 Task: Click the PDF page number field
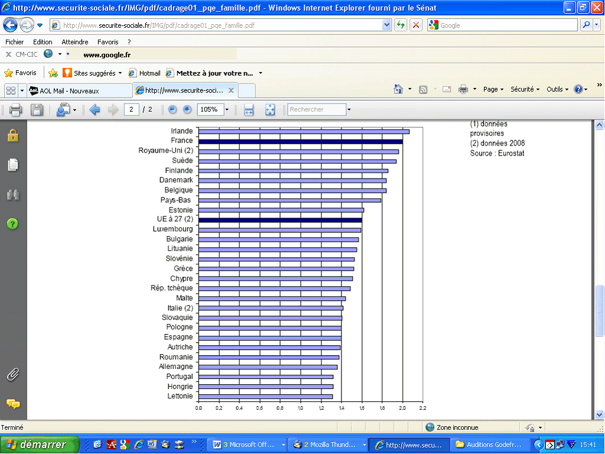131,109
